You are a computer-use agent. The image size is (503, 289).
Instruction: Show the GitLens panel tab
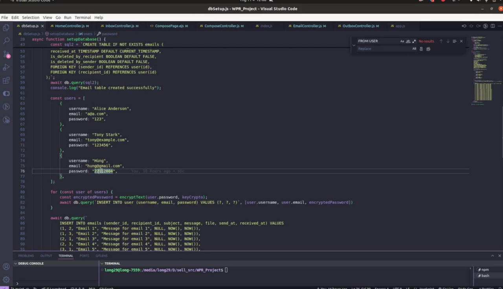pos(101,256)
